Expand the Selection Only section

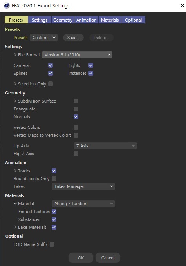[x=15, y=83]
